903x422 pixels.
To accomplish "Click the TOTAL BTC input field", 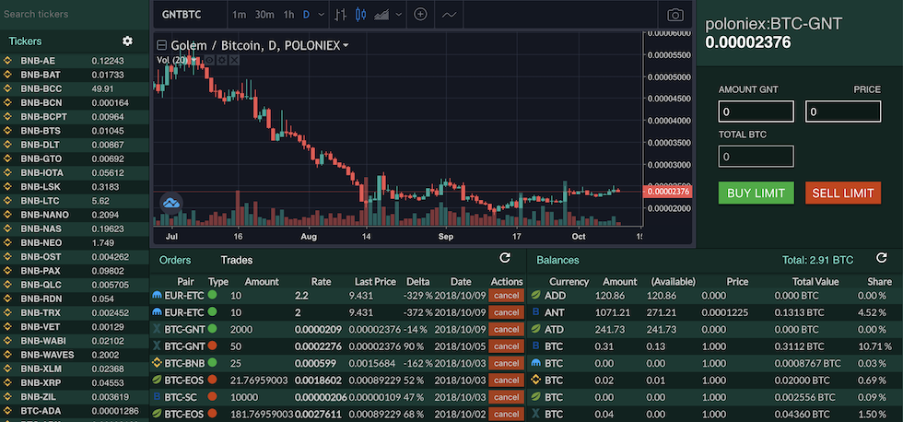I will coord(756,157).
